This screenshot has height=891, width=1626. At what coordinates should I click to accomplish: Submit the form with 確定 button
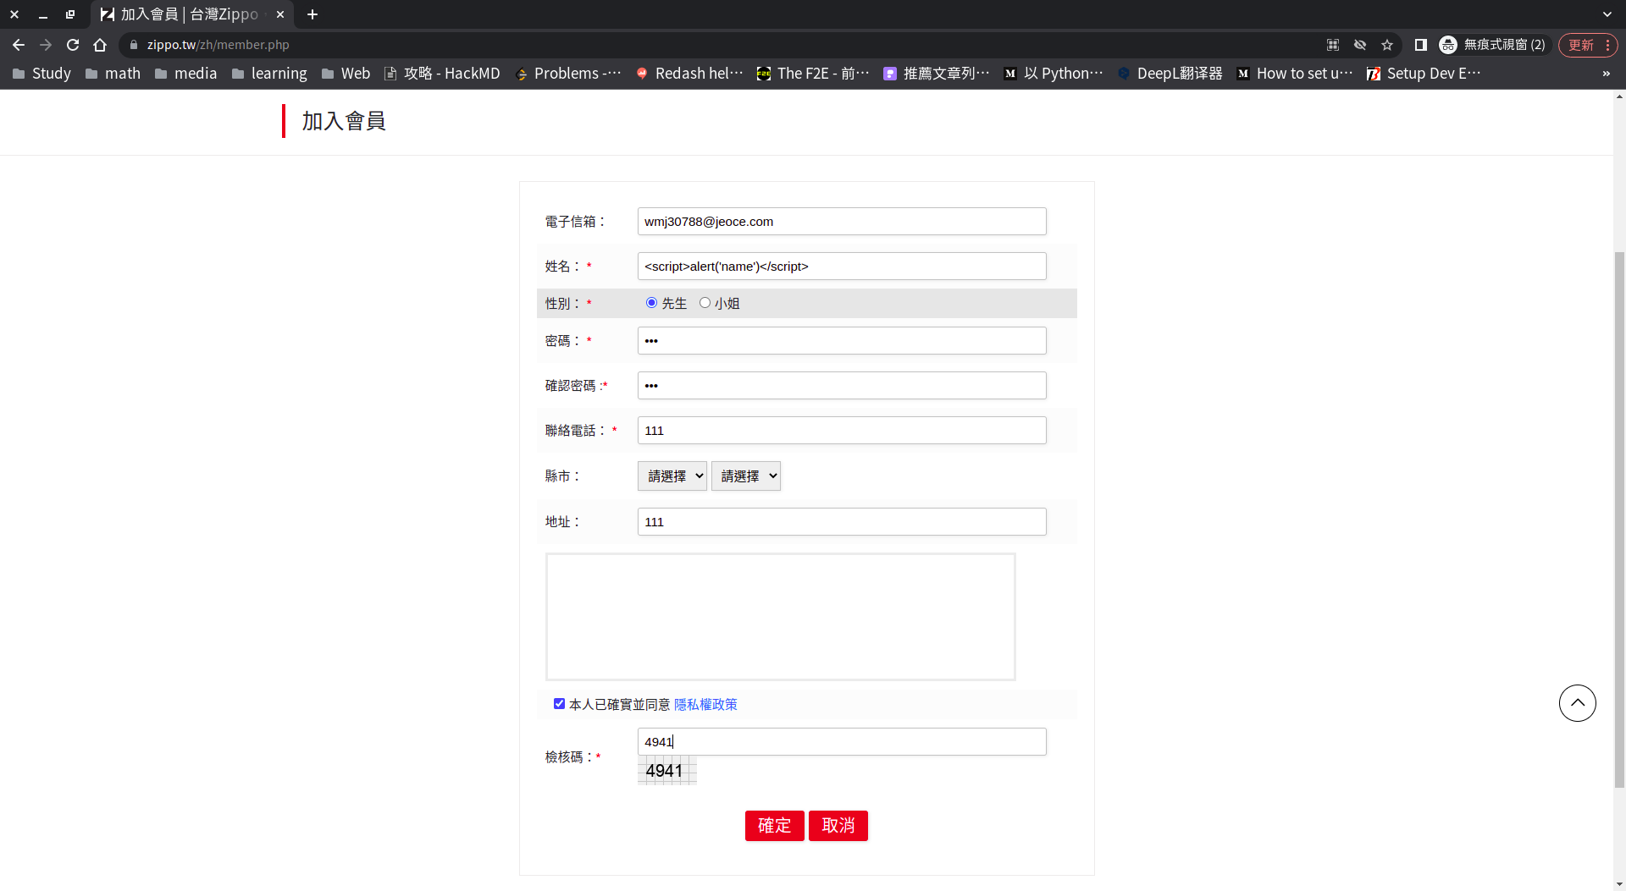coord(775,826)
